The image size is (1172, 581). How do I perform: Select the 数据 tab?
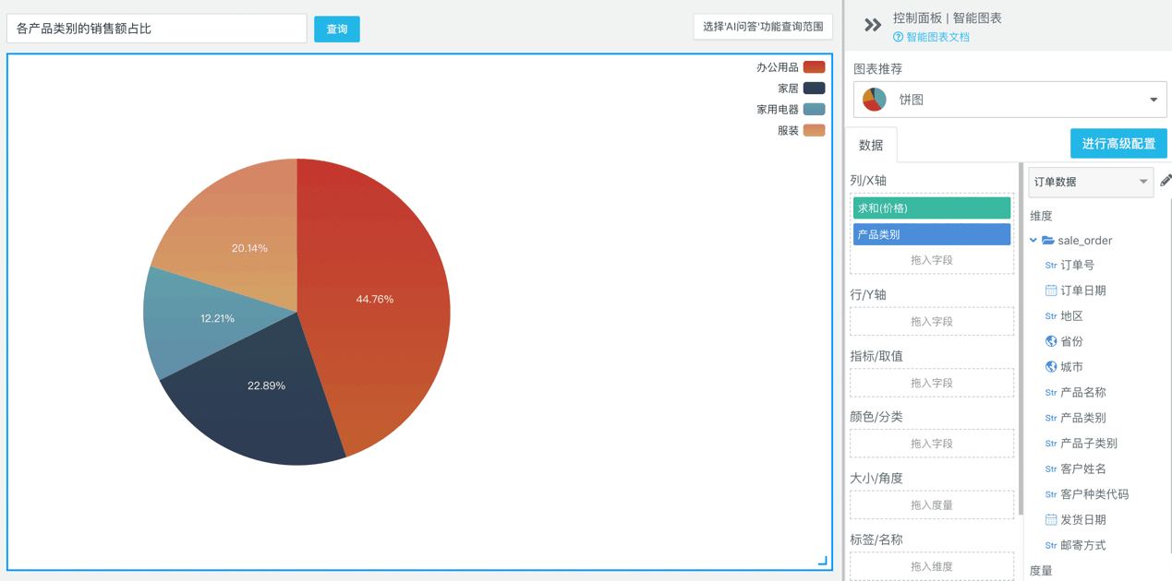871,146
